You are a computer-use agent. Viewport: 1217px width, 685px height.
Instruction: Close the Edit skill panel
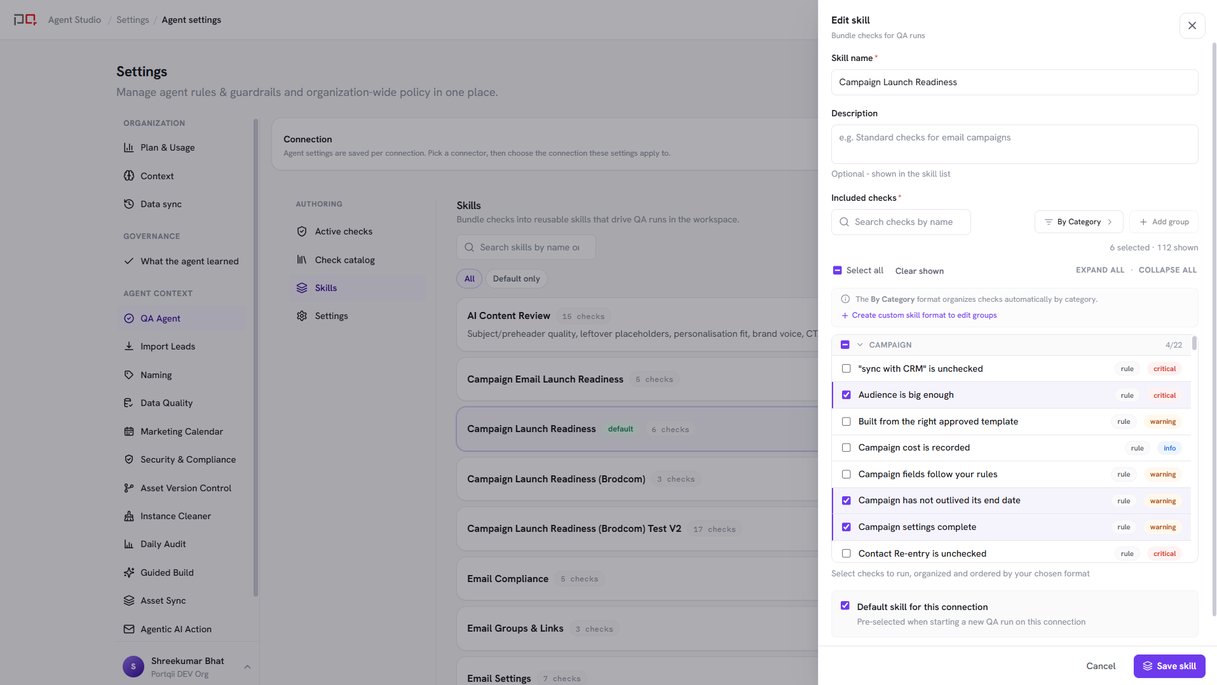pyautogui.click(x=1192, y=25)
